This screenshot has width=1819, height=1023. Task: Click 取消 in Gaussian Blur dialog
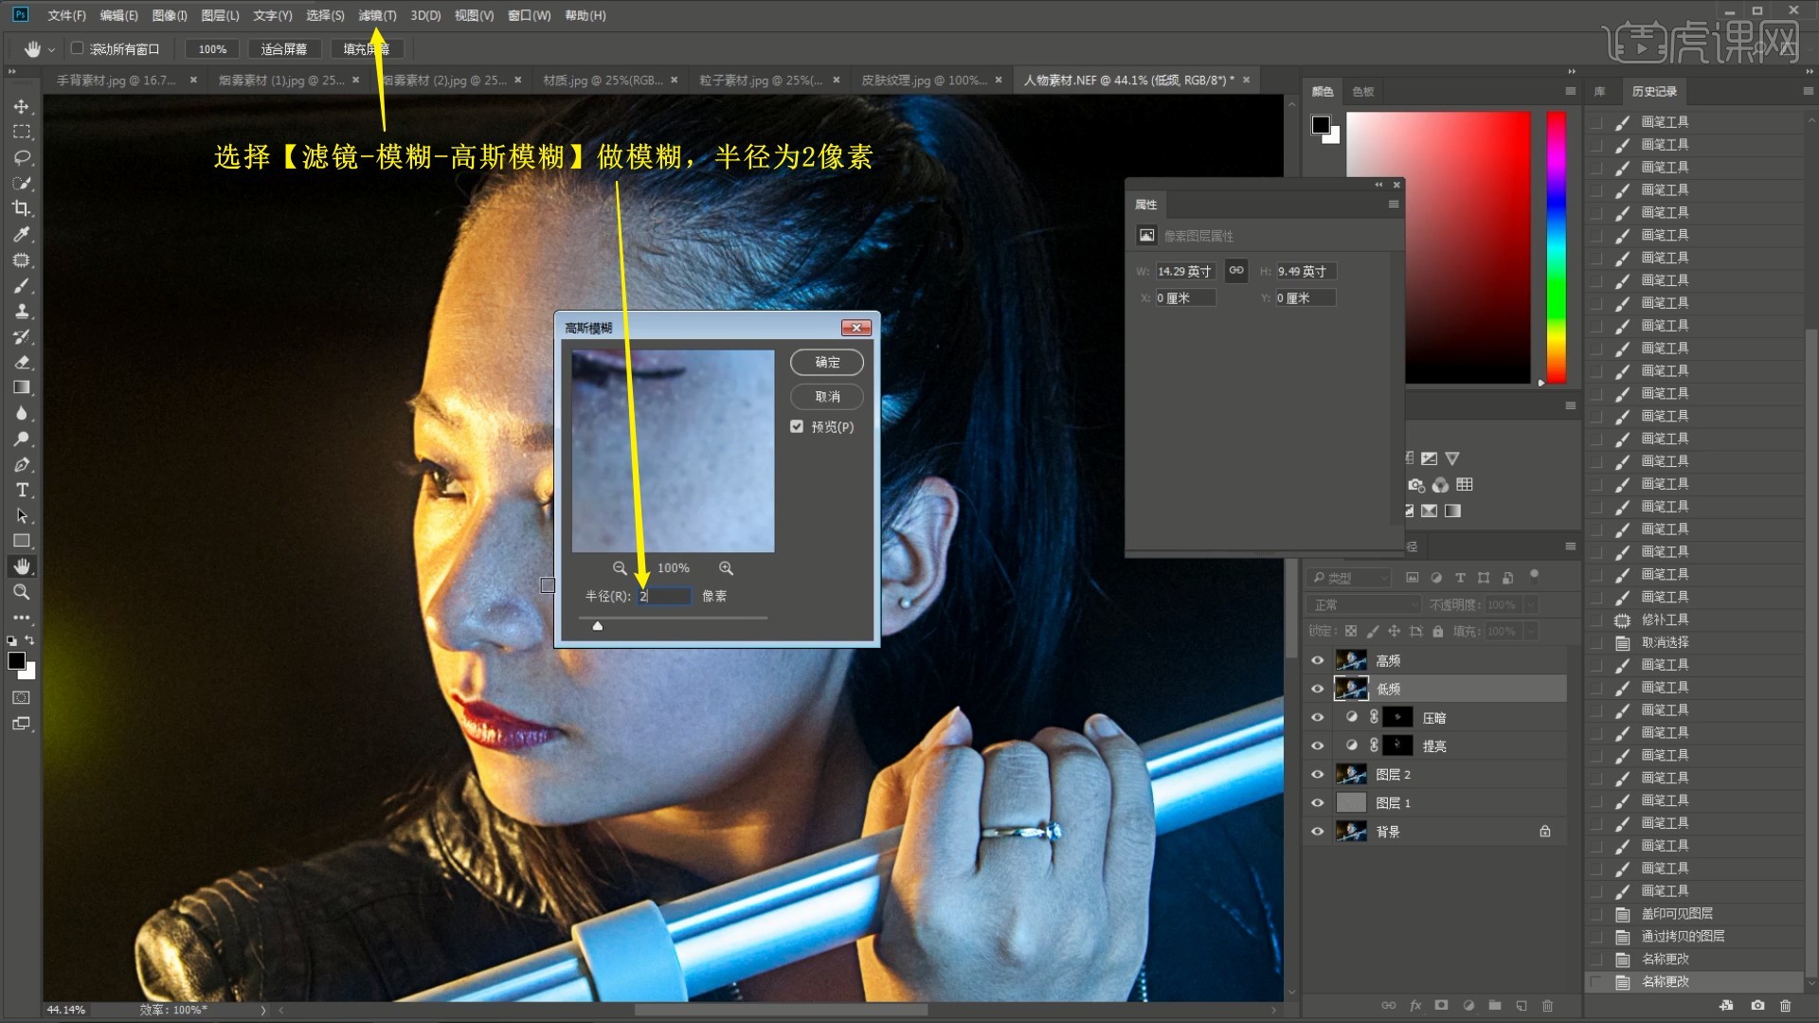pyautogui.click(x=827, y=397)
